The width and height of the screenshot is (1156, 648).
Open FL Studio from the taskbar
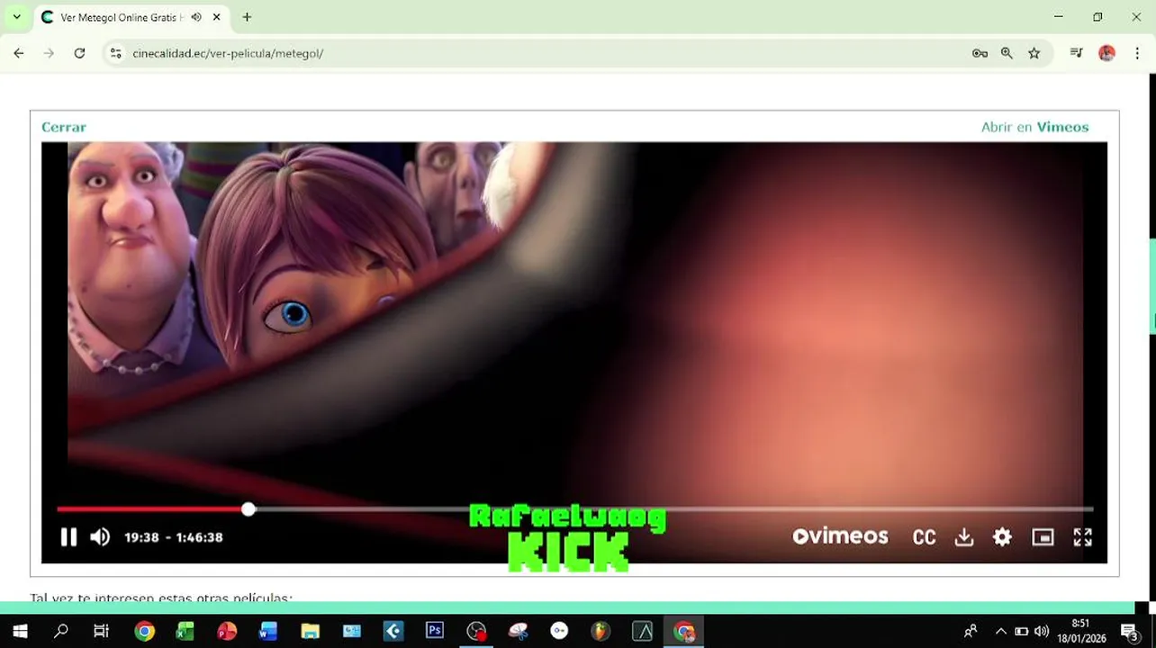point(601,631)
